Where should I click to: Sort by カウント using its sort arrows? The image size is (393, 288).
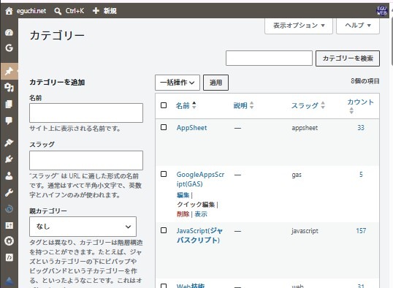click(x=351, y=110)
